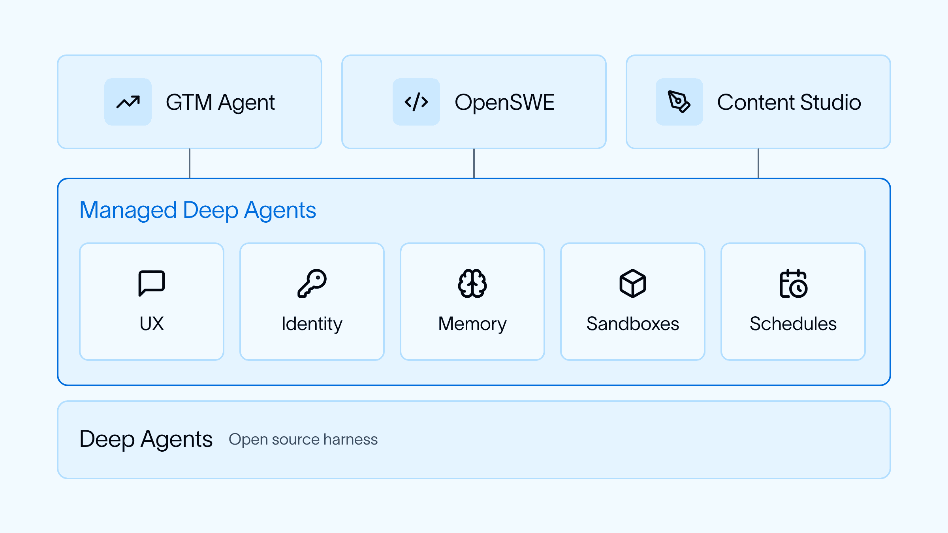The width and height of the screenshot is (948, 533).
Task: Select the OpenSWE label
Action: (504, 102)
